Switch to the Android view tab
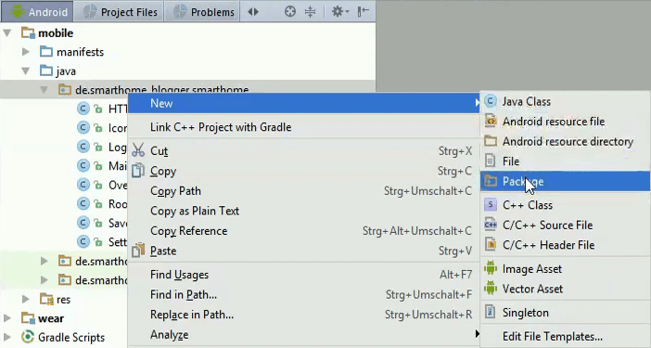651x348 pixels. (37, 12)
